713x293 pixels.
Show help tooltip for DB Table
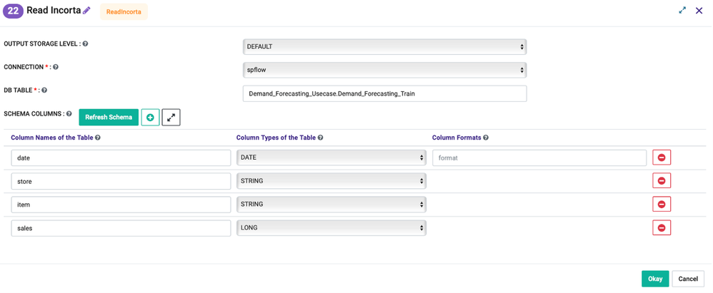pyautogui.click(x=44, y=91)
